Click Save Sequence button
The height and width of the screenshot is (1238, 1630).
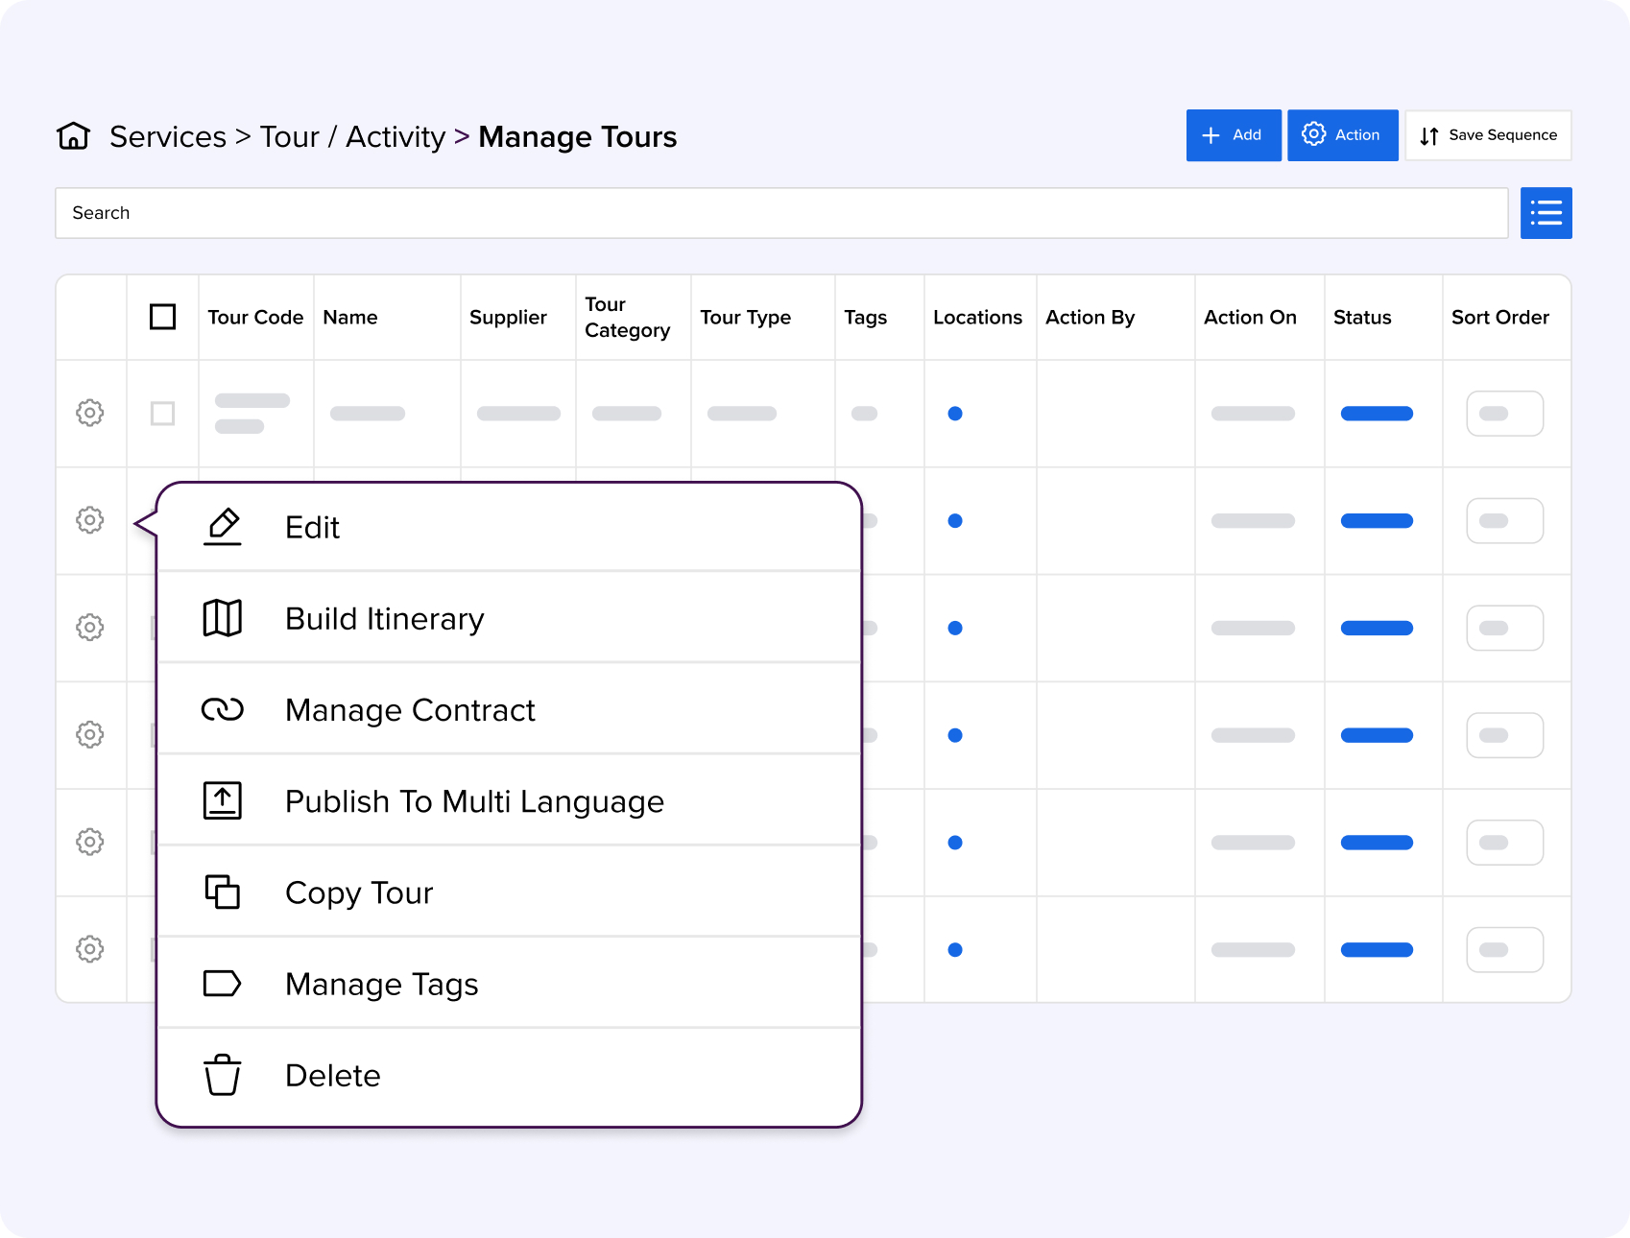1488,135
